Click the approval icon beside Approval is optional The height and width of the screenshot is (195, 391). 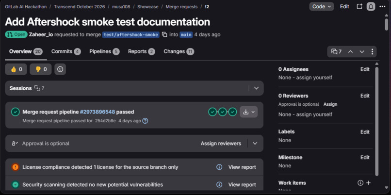15,144
